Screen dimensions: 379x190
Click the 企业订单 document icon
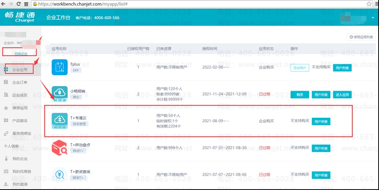[x=6, y=82]
